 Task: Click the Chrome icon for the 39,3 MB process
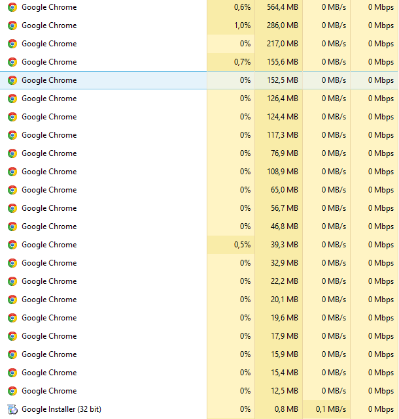click(x=12, y=245)
